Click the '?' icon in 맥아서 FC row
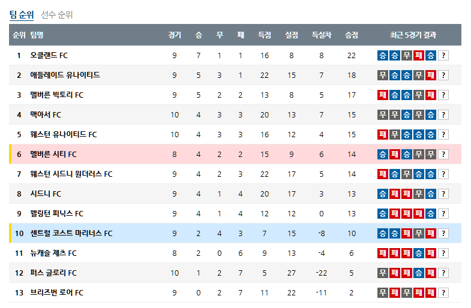This screenshot has width=471, height=308. tap(443, 115)
